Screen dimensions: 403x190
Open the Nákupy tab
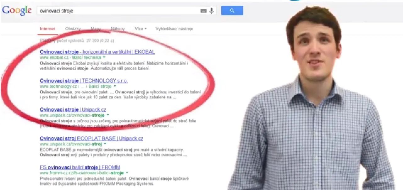point(118,29)
